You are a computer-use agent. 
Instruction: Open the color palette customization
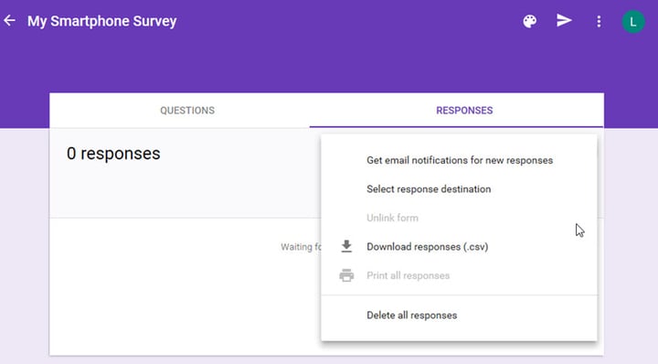529,21
